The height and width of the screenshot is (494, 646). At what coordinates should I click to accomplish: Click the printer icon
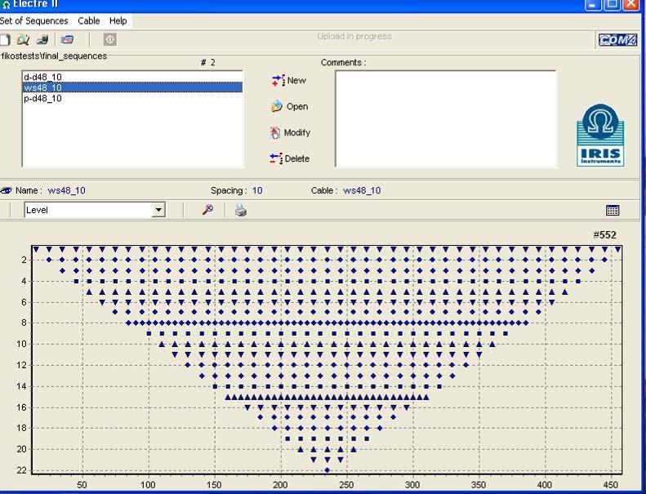(x=241, y=210)
